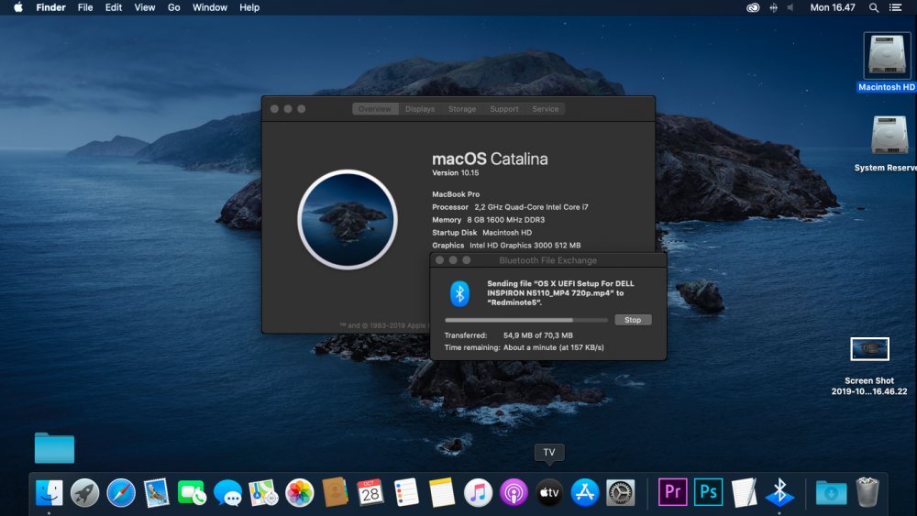Open Notification Center list icon
The image size is (917, 516).
click(x=895, y=7)
